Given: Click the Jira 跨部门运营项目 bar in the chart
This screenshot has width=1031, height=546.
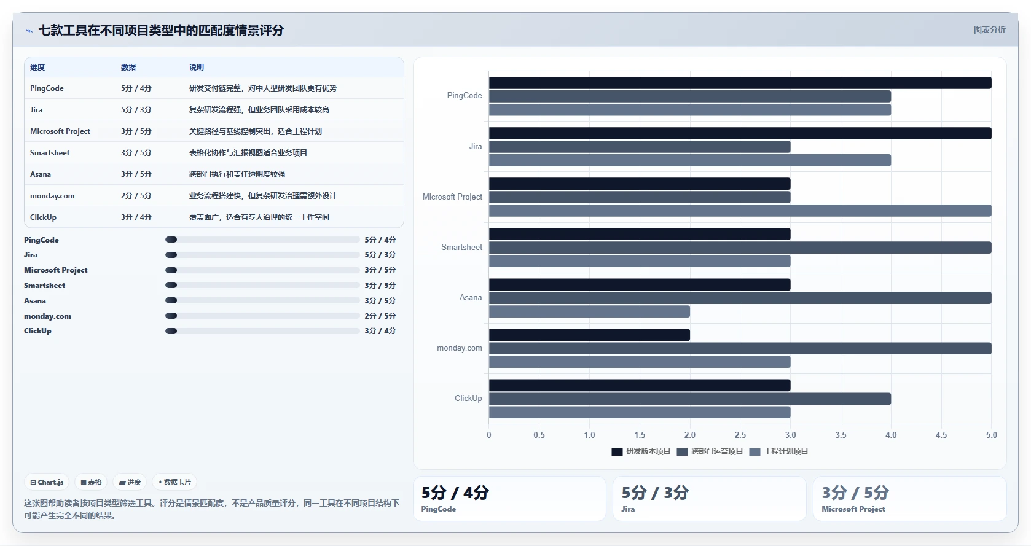Looking at the screenshot, I should (640, 147).
